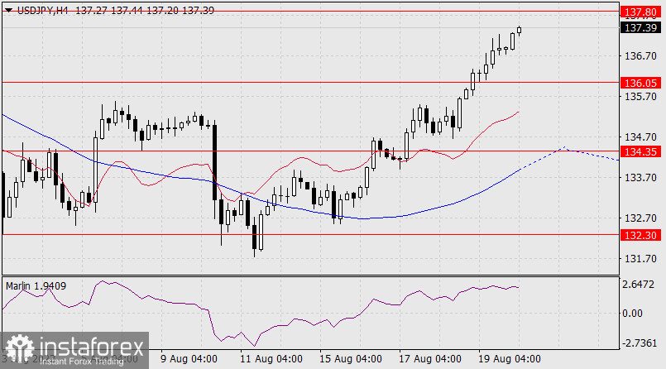This screenshot has width=666, height=369.
Task: Select the dotted blue moving average projection
Action: click(569, 157)
